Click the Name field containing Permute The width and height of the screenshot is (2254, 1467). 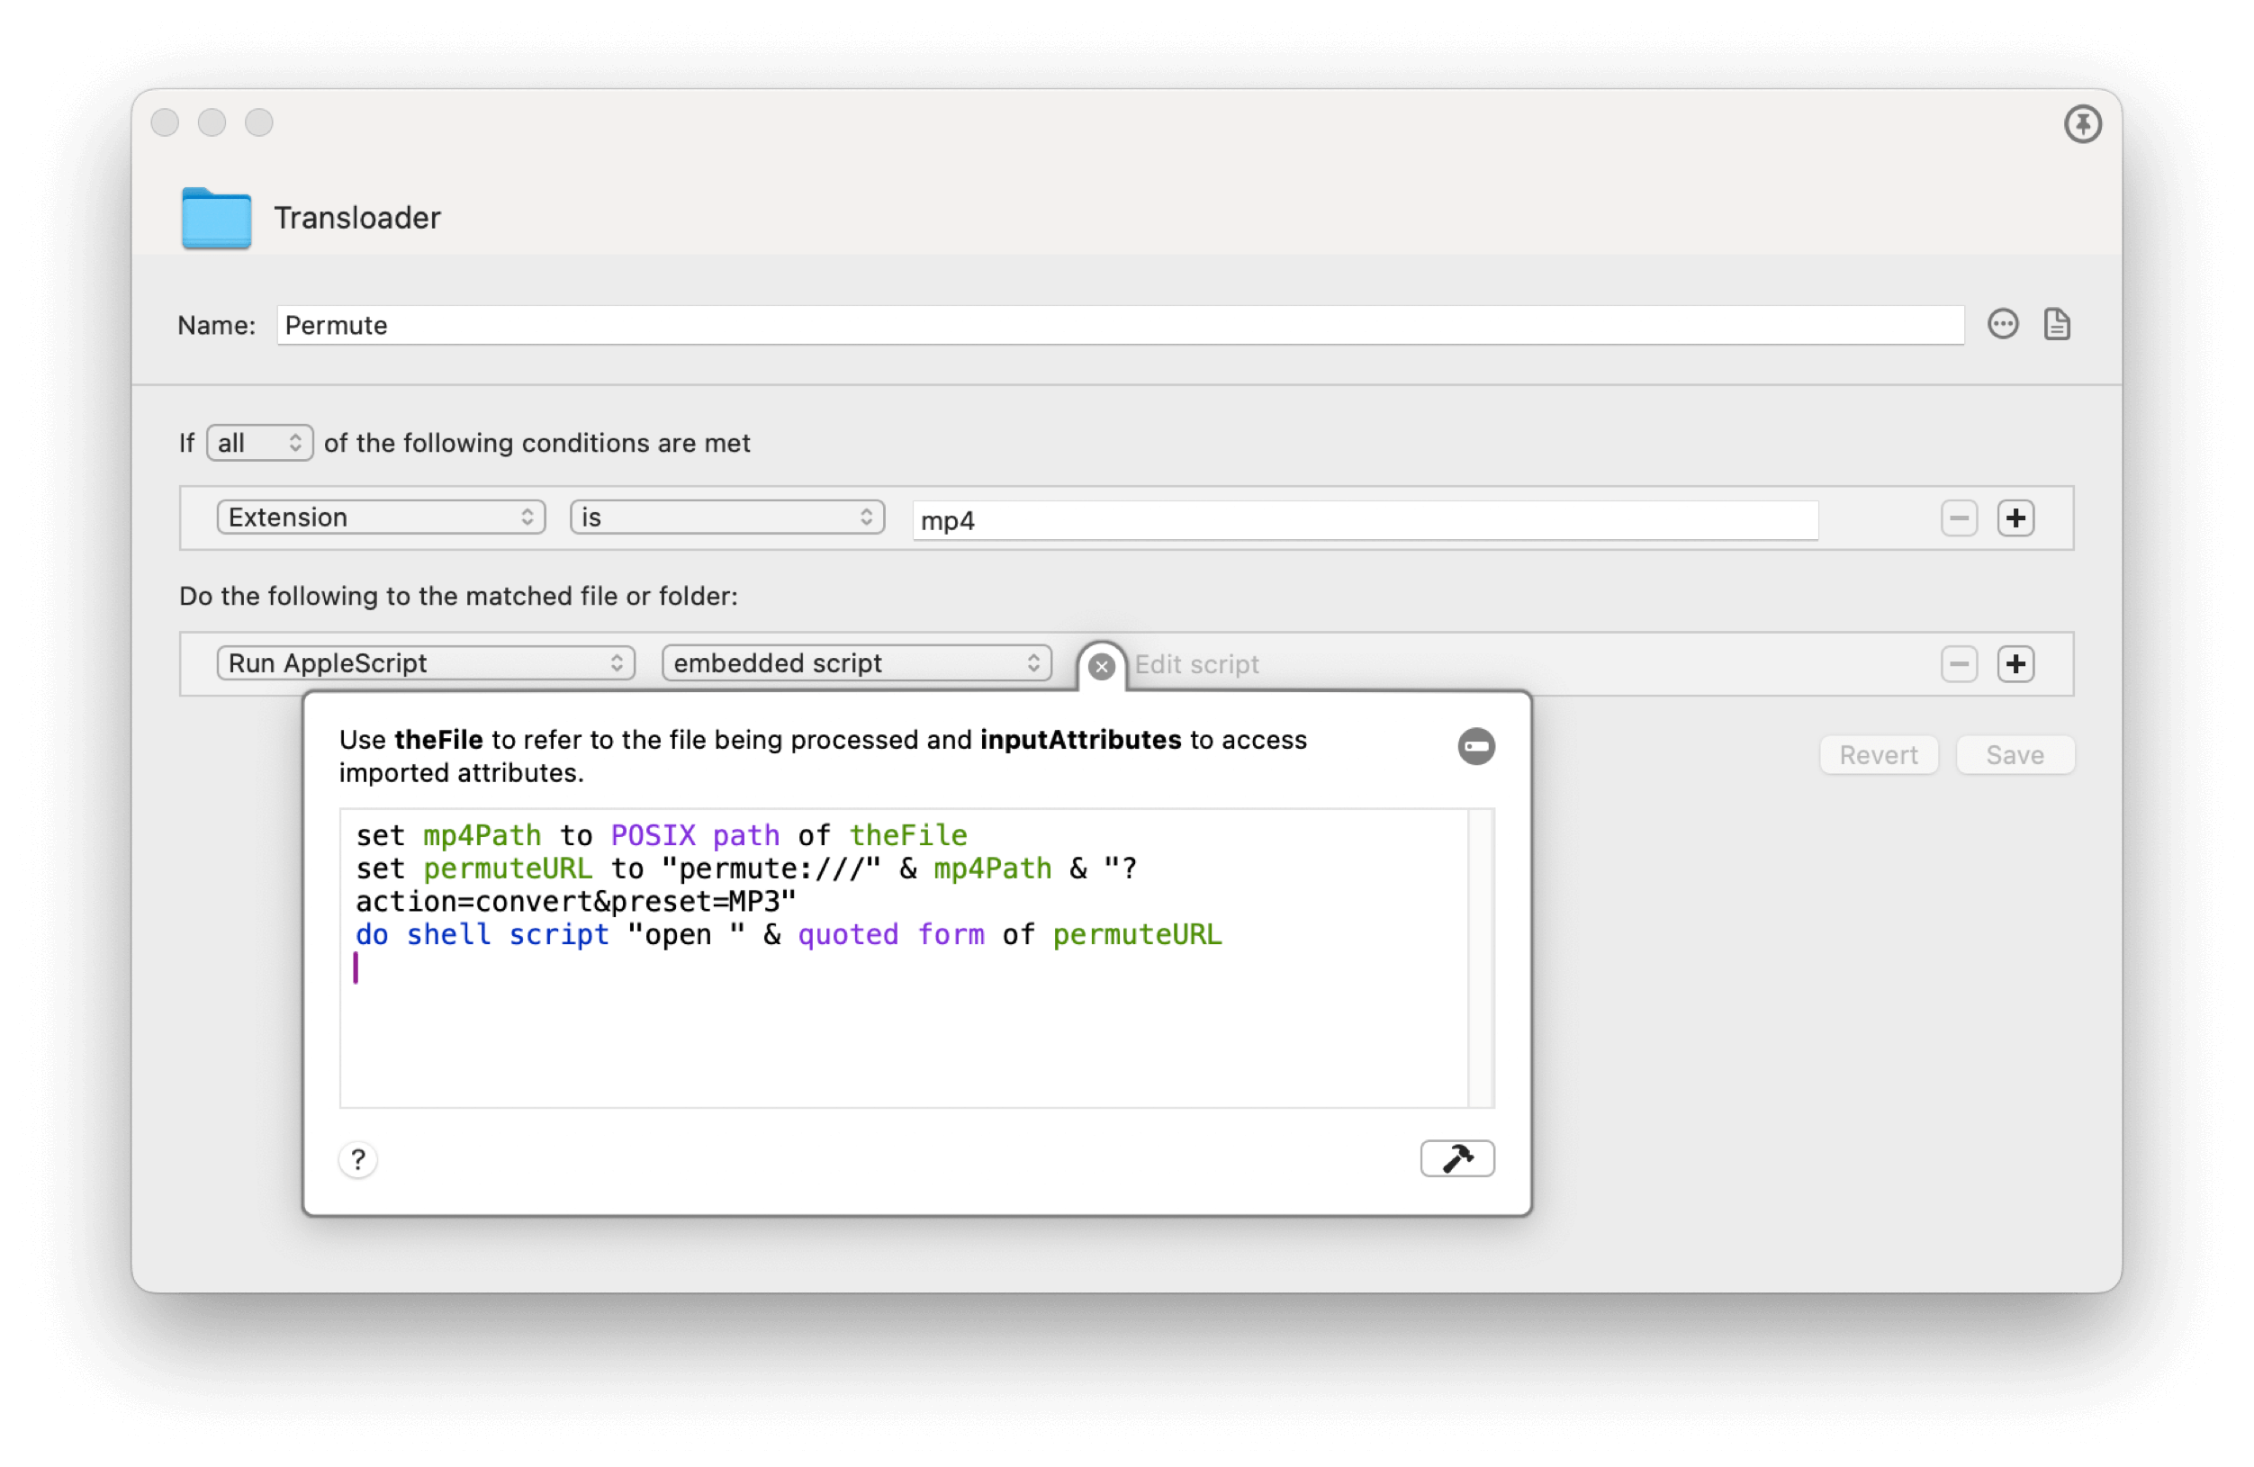point(1121,326)
